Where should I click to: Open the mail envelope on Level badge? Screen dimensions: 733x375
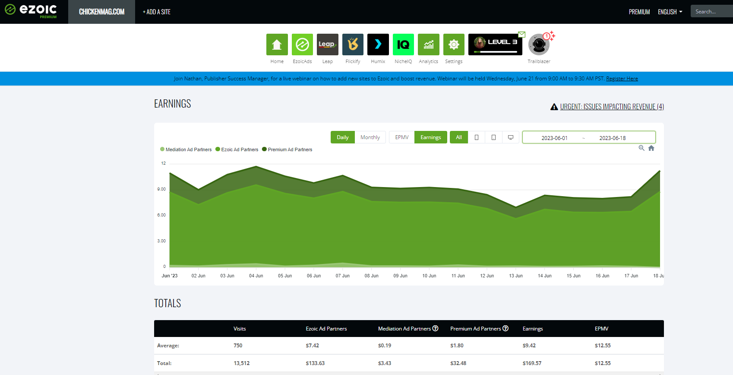[x=521, y=35]
